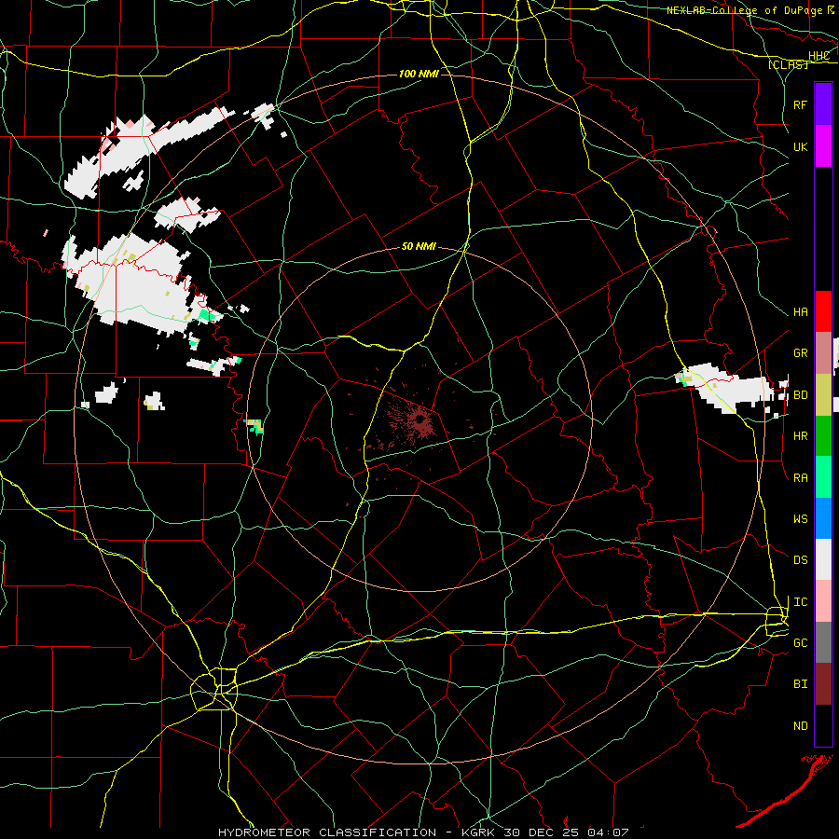Click the RF legend label
Screen dimensions: 839x839
(800, 104)
